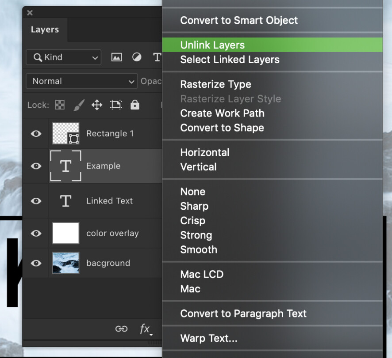
Task: Switch to the Layers tab
Action: [x=45, y=30]
